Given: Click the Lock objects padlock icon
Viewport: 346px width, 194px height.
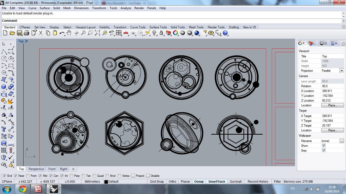Looking at the screenshot, I should click(161, 33).
